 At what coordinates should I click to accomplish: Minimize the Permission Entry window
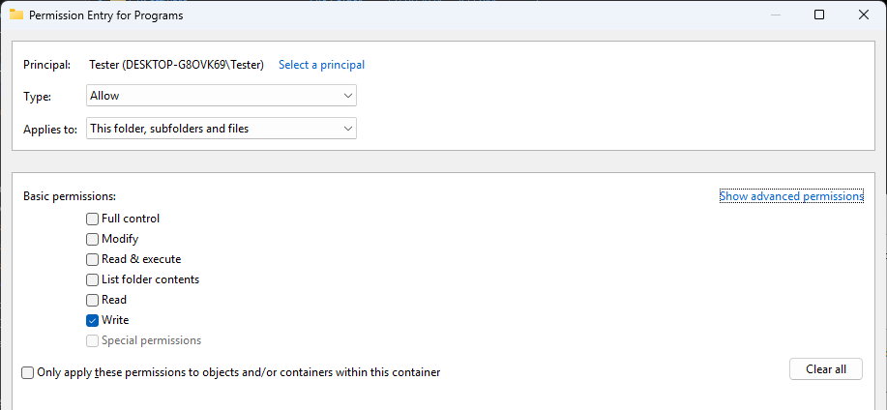pos(776,15)
